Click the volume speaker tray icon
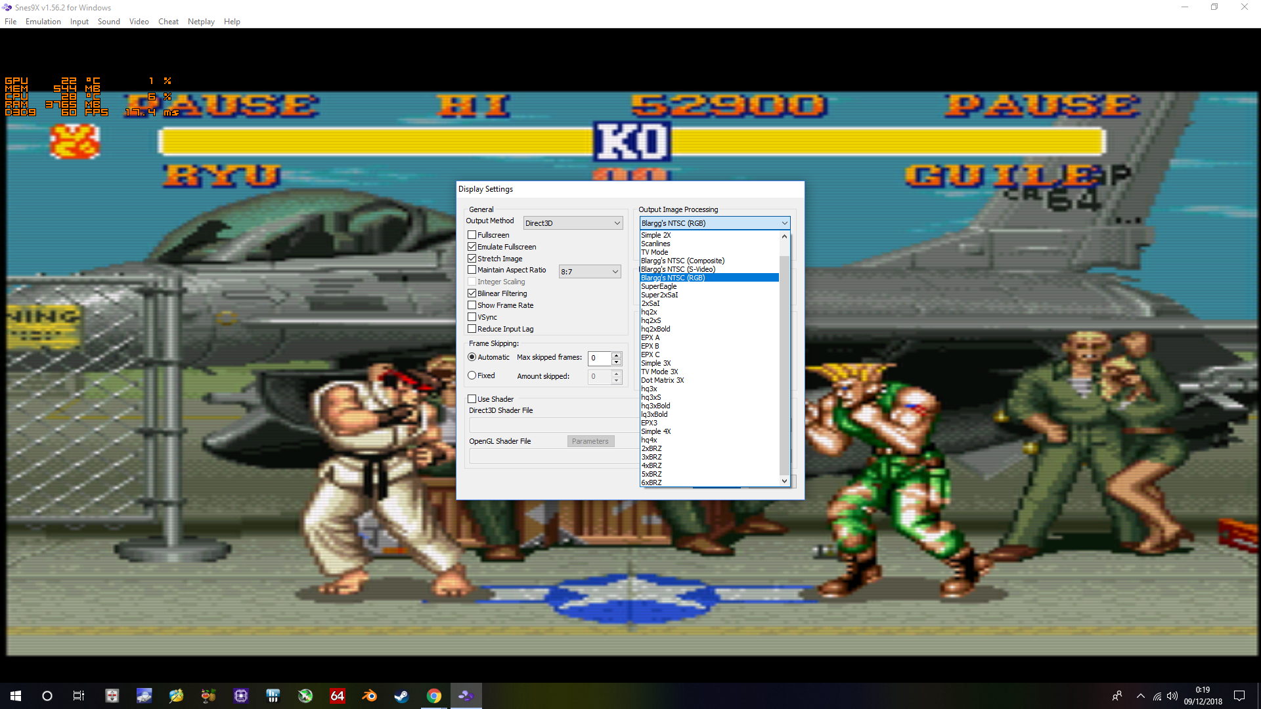The height and width of the screenshot is (709, 1261). coord(1172,696)
